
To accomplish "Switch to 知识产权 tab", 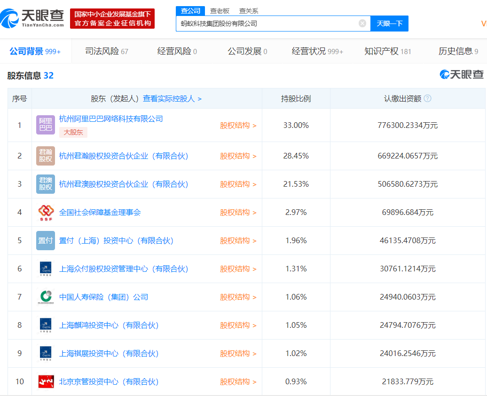I will tap(387, 51).
